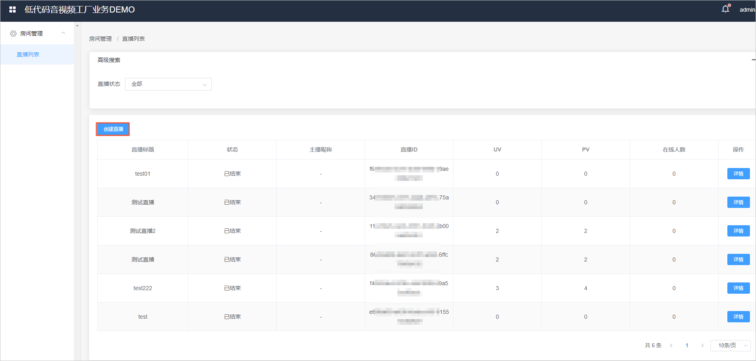Click the 在线人数 column header
Image resolution: width=756 pixels, height=361 pixels.
(674, 149)
